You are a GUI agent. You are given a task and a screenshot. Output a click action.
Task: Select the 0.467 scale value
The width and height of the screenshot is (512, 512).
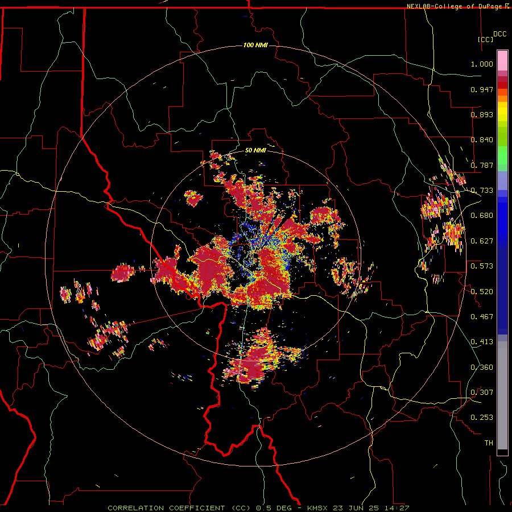[482, 317]
